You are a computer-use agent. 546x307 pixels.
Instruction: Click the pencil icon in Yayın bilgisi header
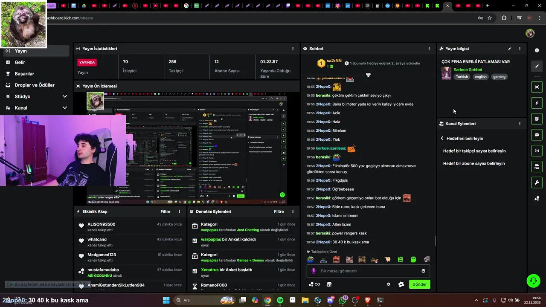[x=509, y=49]
